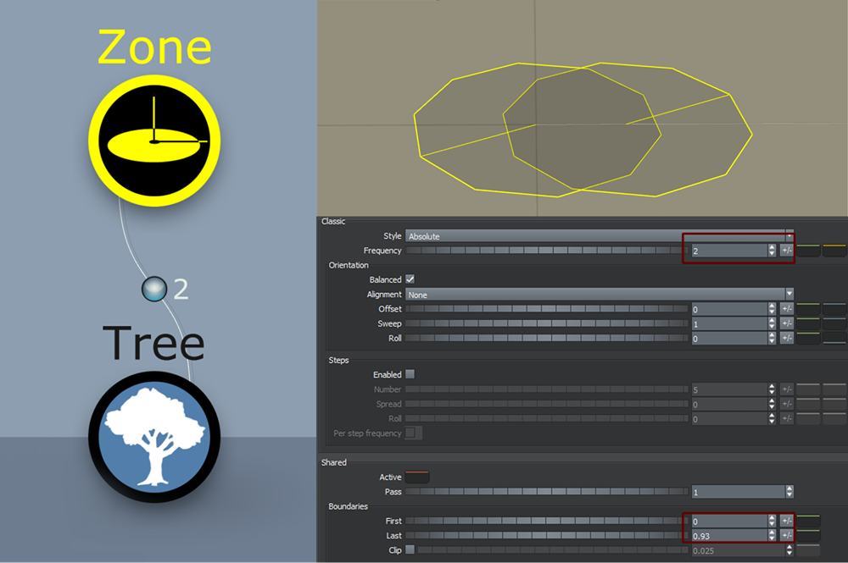
Task: Click the +/- button for Steps Number
Action: click(787, 389)
